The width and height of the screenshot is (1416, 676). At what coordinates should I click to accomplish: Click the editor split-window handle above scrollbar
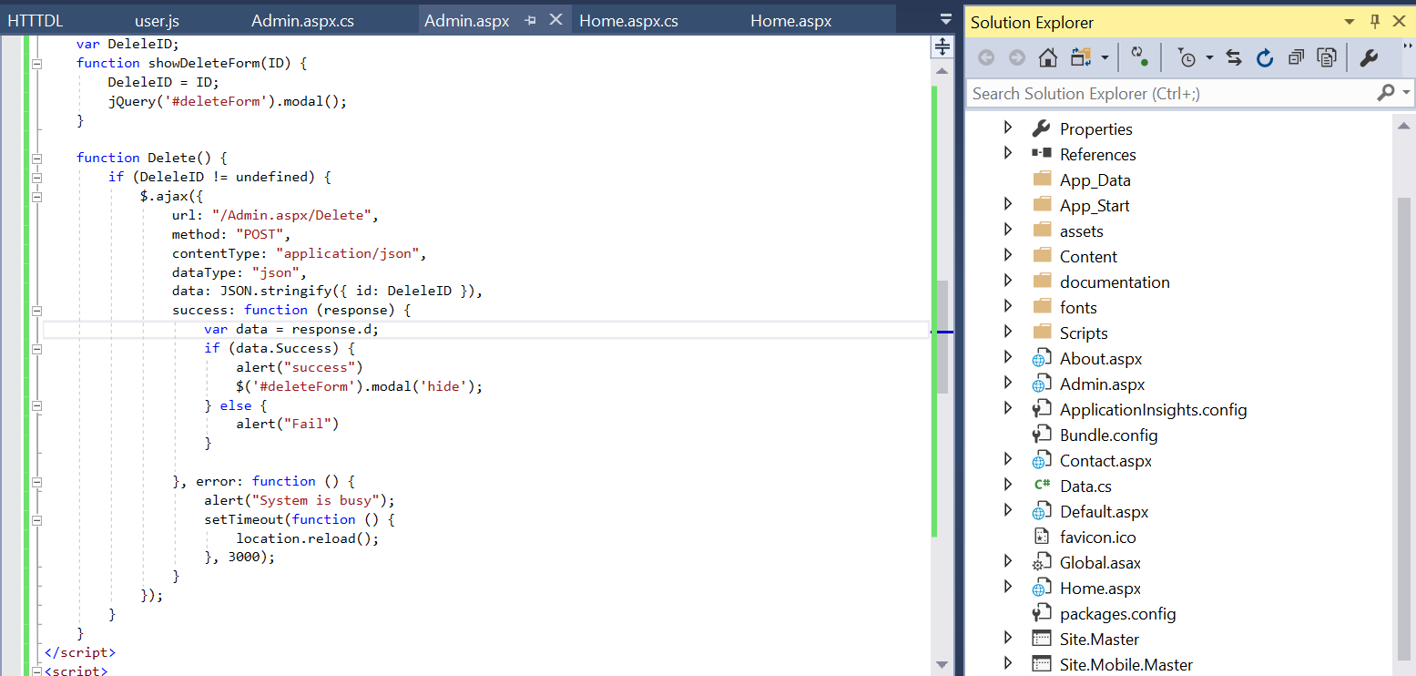942,46
